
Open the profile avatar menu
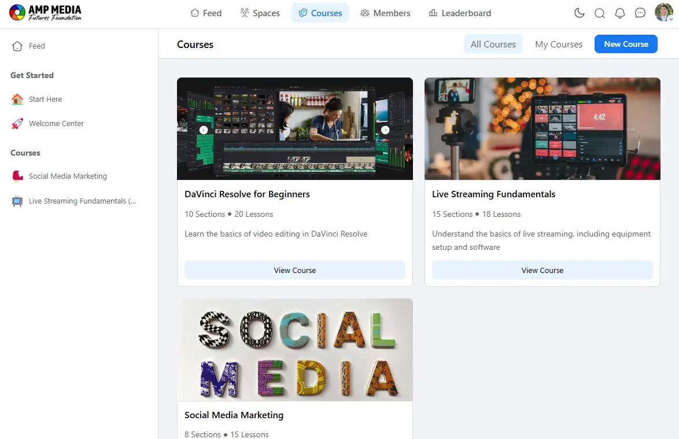click(663, 13)
